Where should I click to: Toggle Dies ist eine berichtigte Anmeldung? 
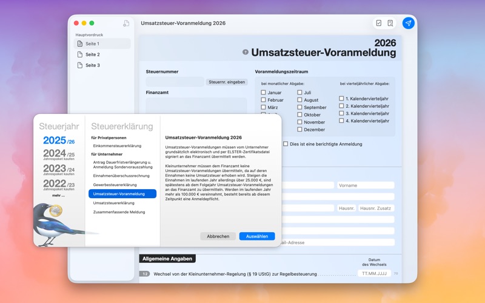click(x=286, y=144)
